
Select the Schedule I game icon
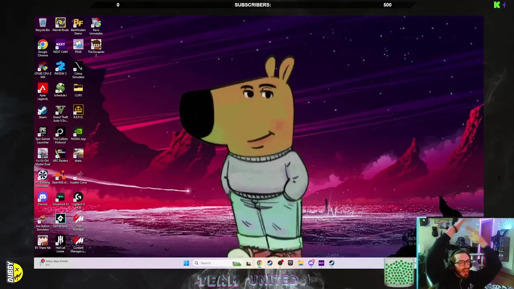pos(60,90)
